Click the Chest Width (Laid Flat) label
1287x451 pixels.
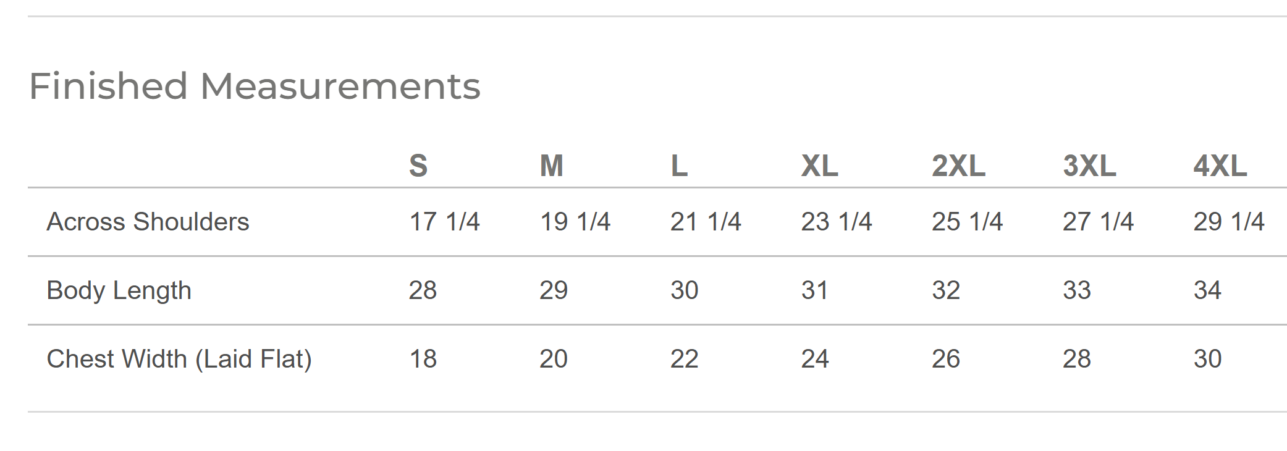coord(179,359)
